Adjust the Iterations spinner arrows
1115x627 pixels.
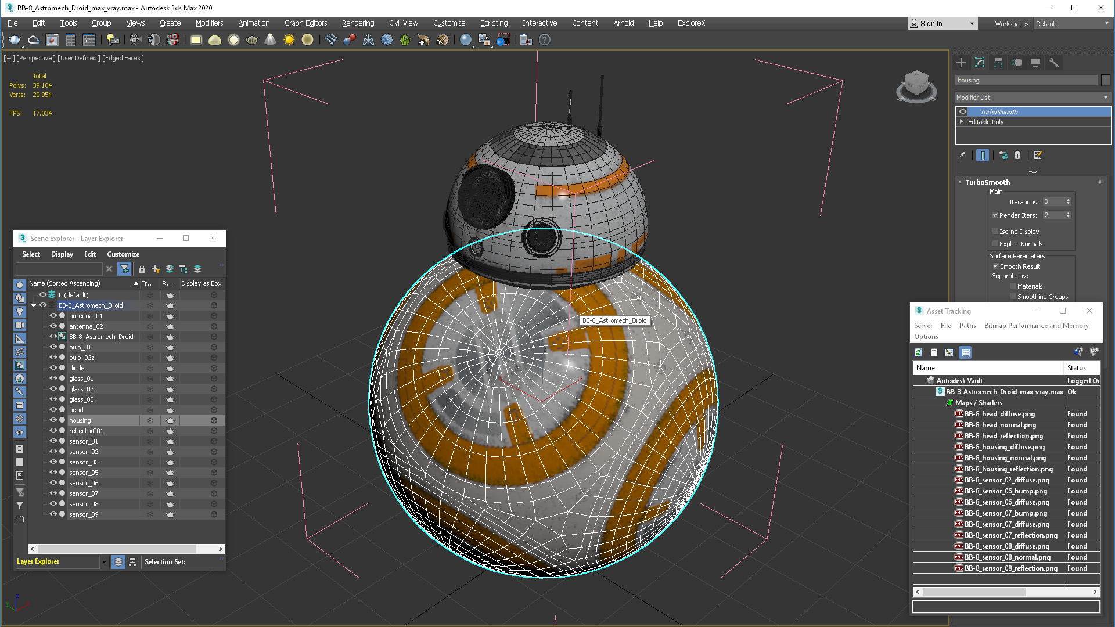tap(1068, 202)
